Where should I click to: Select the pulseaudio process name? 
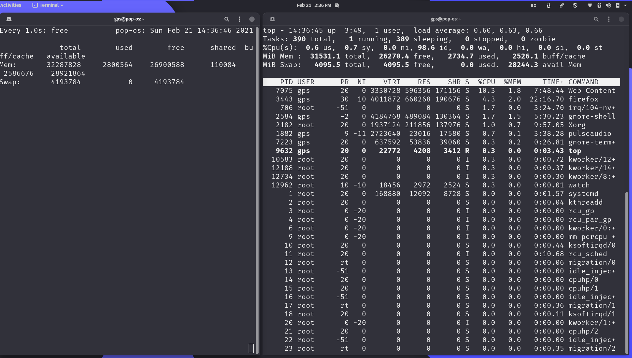590,134
